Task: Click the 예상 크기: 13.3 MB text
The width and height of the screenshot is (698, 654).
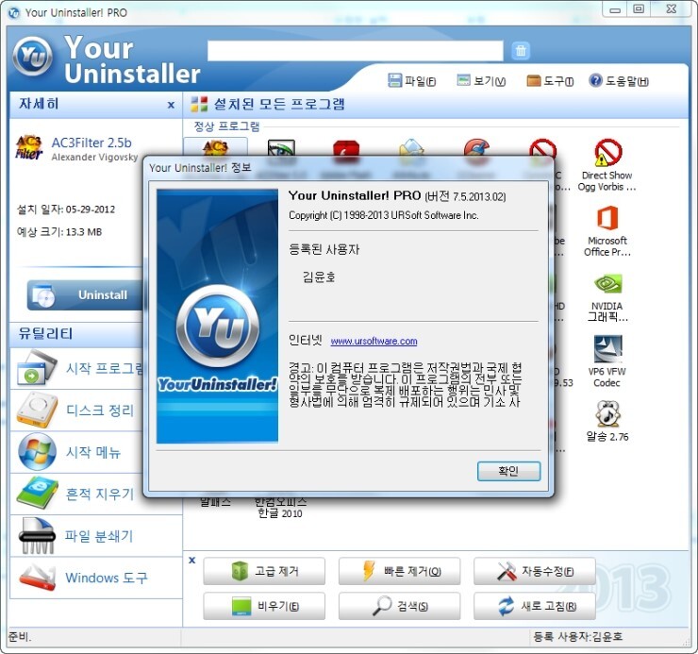Action: pyautogui.click(x=59, y=232)
